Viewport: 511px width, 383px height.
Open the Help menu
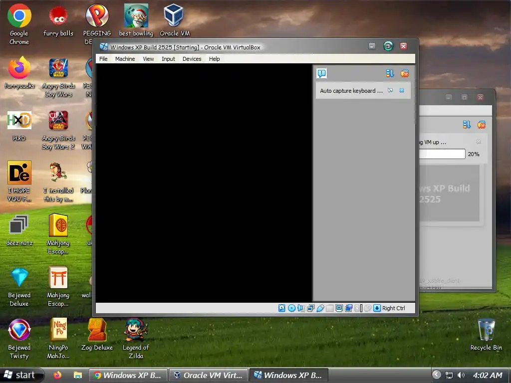(214, 59)
